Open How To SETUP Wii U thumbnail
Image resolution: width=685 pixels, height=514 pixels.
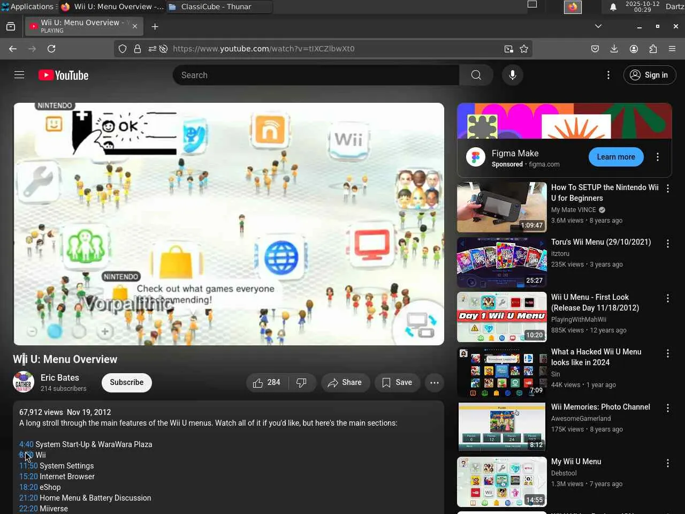(502, 207)
